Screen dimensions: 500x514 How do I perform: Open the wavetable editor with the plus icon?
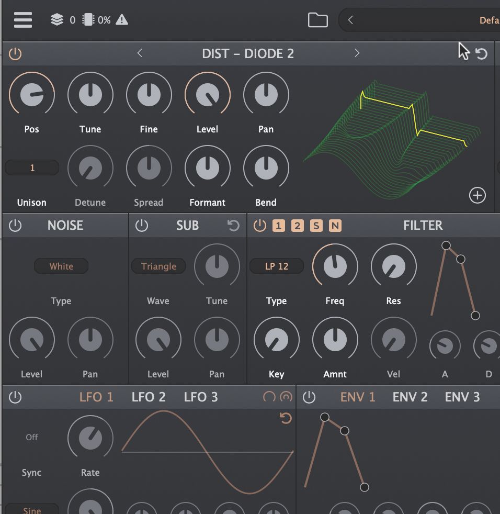pyautogui.click(x=477, y=195)
